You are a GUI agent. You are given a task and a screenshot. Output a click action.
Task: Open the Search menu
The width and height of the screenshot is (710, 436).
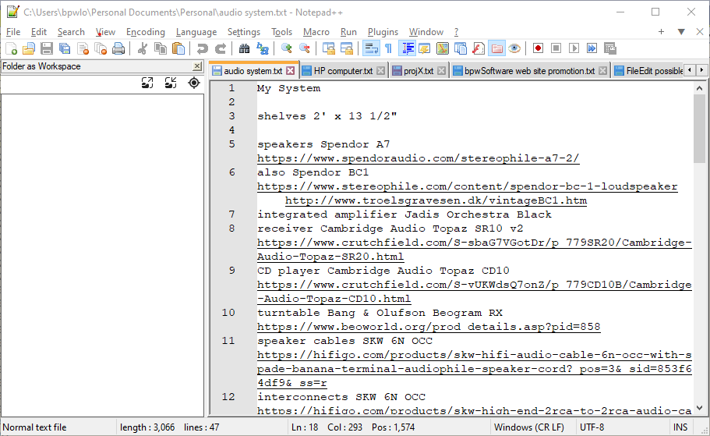[71, 32]
